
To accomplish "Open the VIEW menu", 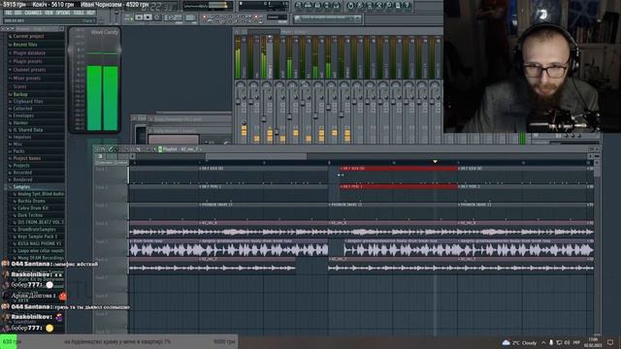I will 49,13.
